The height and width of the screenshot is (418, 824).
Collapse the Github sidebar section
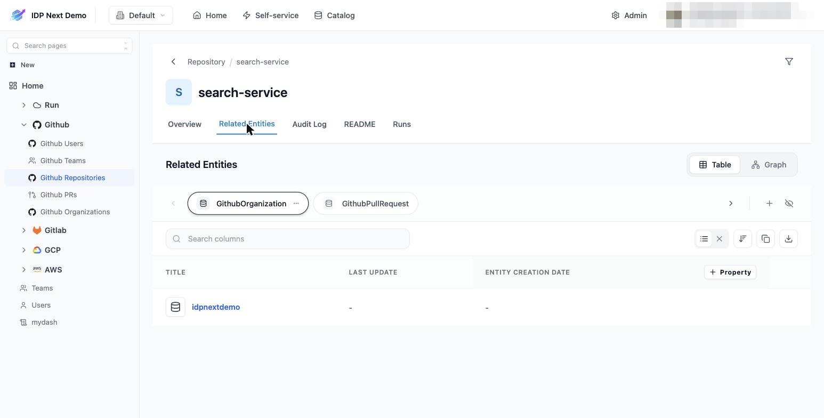click(24, 125)
